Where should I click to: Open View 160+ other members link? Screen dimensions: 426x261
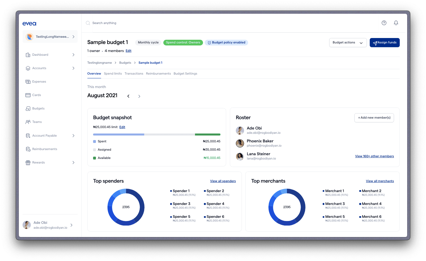(x=374, y=156)
